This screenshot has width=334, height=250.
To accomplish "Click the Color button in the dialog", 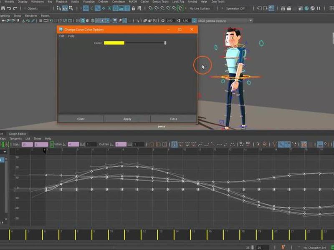I will 81,119.
